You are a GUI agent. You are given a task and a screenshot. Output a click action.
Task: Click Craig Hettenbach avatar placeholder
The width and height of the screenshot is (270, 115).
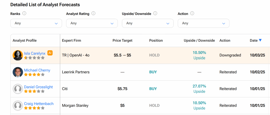click(x=18, y=106)
